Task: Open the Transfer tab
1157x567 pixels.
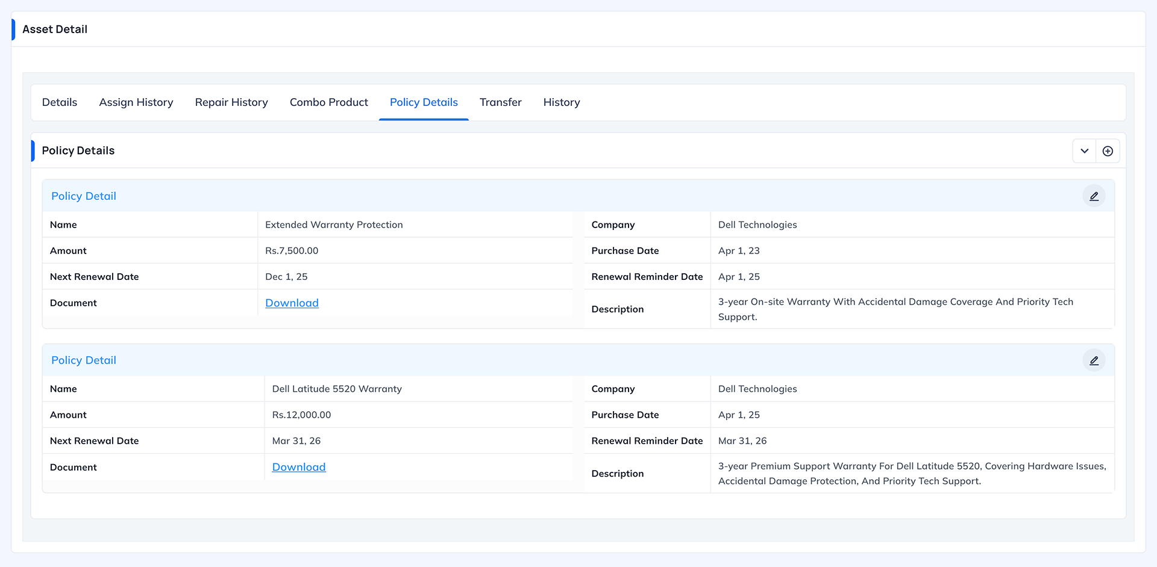Action: pos(501,102)
